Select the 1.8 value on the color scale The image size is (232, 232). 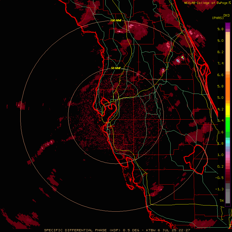220,144
